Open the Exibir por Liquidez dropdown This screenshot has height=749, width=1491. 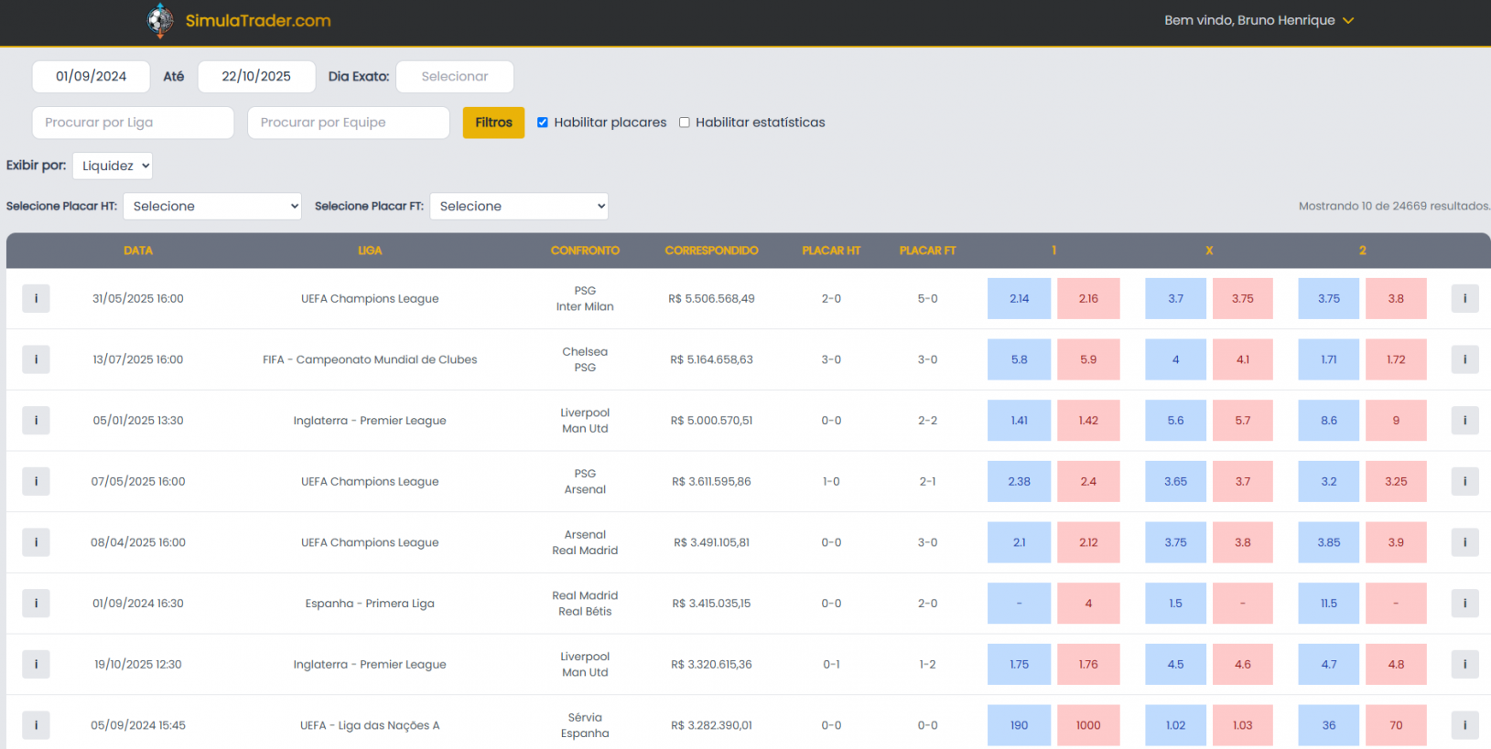pyautogui.click(x=113, y=166)
